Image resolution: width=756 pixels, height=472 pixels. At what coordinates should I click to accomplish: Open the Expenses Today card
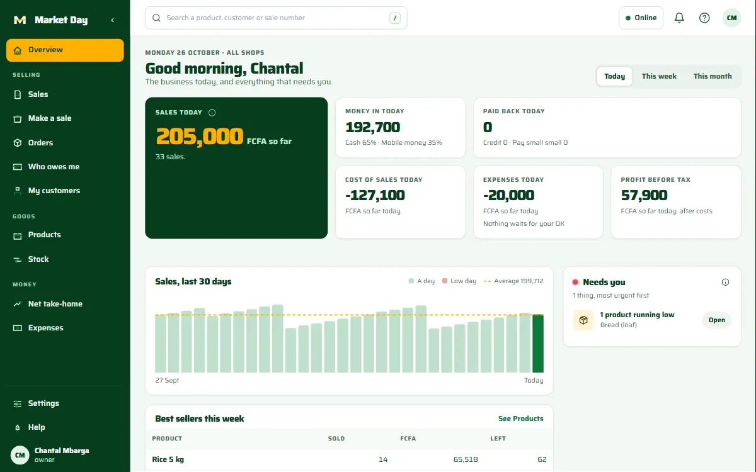point(538,203)
